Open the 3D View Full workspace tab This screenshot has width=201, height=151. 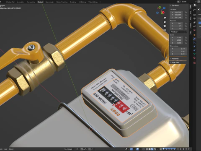10,2
